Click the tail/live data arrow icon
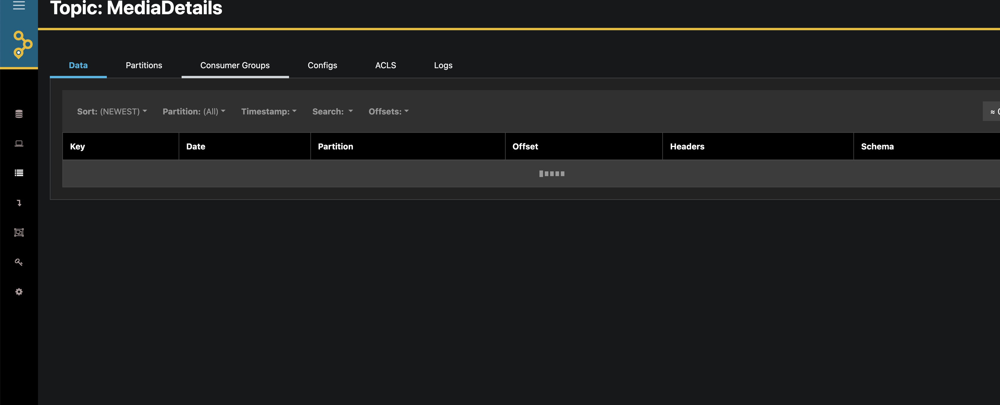The width and height of the screenshot is (1000, 405). (19, 203)
